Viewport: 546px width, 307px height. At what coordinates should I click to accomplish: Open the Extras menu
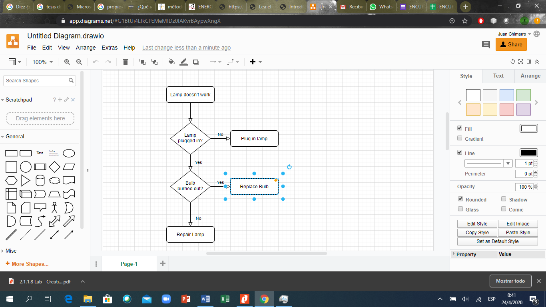click(x=110, y=48)
